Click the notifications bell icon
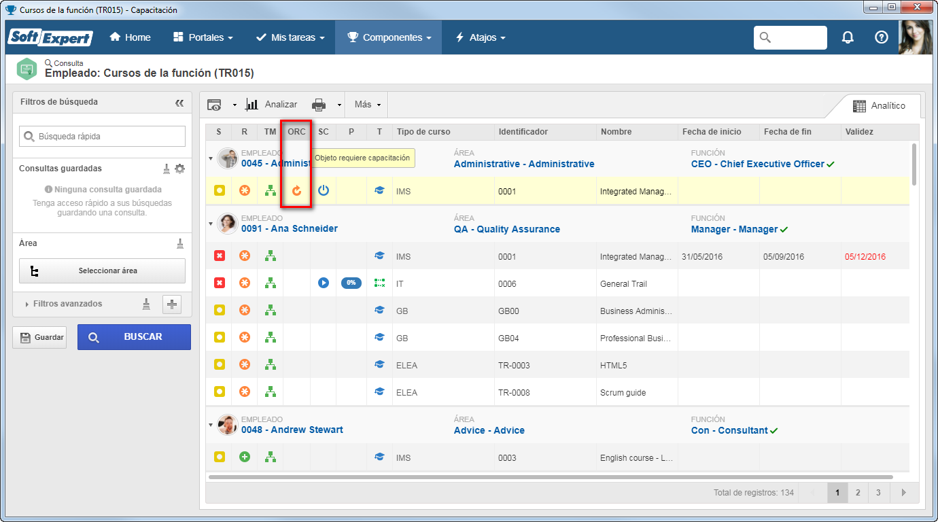Viewport: 938px width, 522px height. (x=848, y=37)
